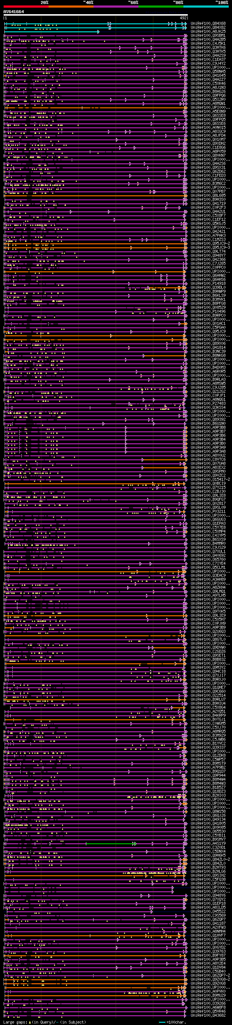
Task: Select the UniRef100_Q84ZL0-2 label
Action: (210, 859)
